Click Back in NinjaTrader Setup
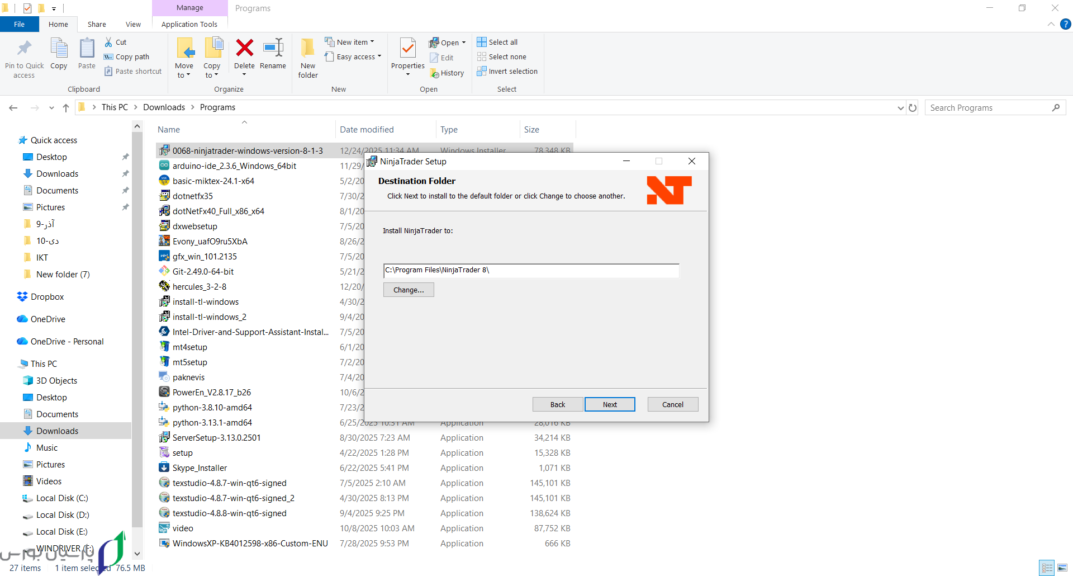The width and height of the screenshot is (1073, 576). (558, 404)
